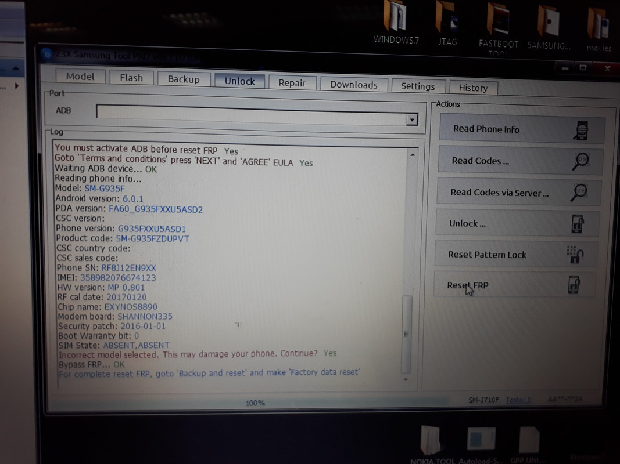Open the movies desktop folder

(x=599, y=30)
